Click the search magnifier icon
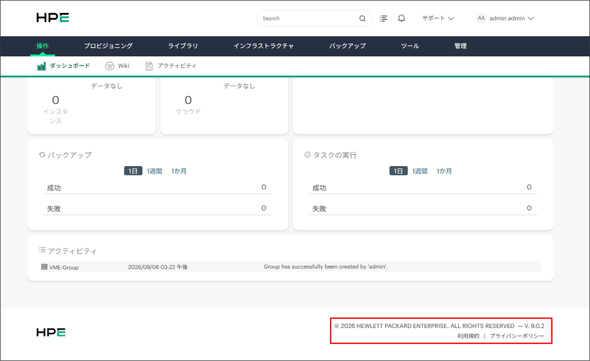 pyautogui.click(x=362, y=18)
